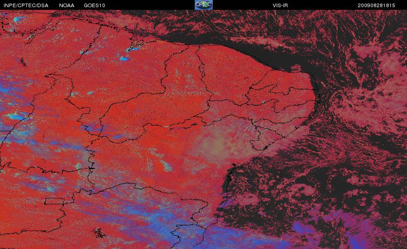
Task: Click the CPTEC logo in header
Action: click(x=204, y=4)
